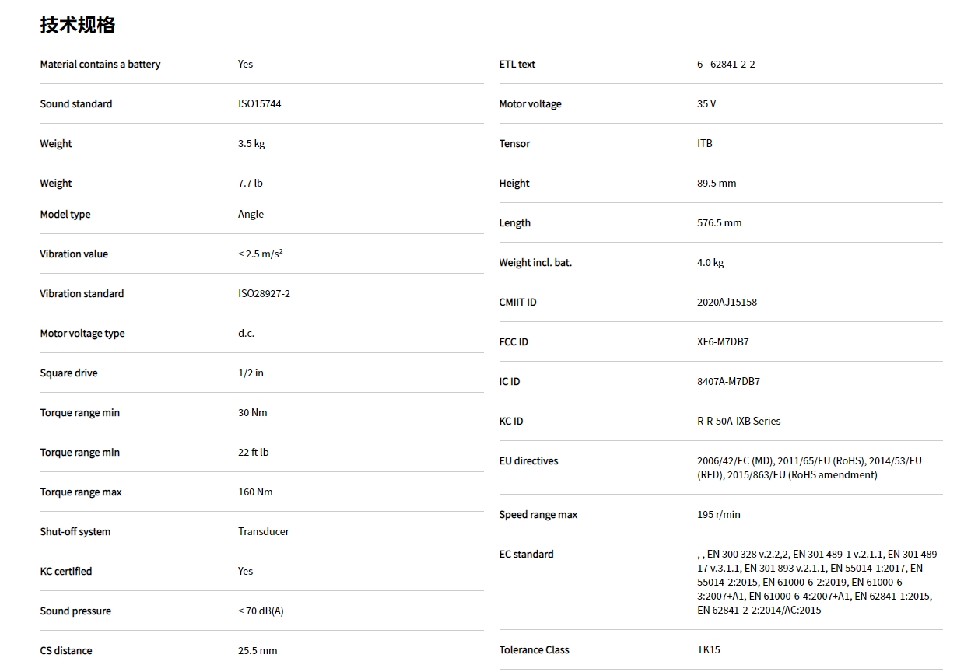Click the Sound standard value ISO15744
This screenshot has height=672, width=978.
(259, 103)
